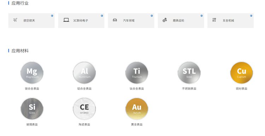The width and height of the screenshot is (265, 136).
Task: Click the tools icon for 五金机械
Action: coord(214,20)
